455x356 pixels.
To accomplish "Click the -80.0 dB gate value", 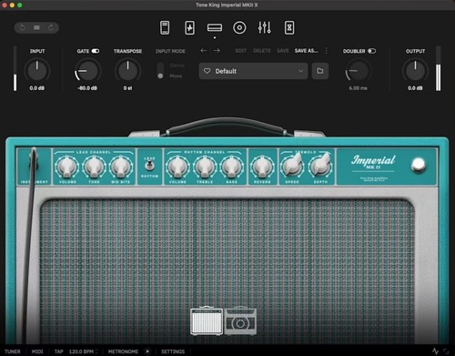I will point(87,88).
